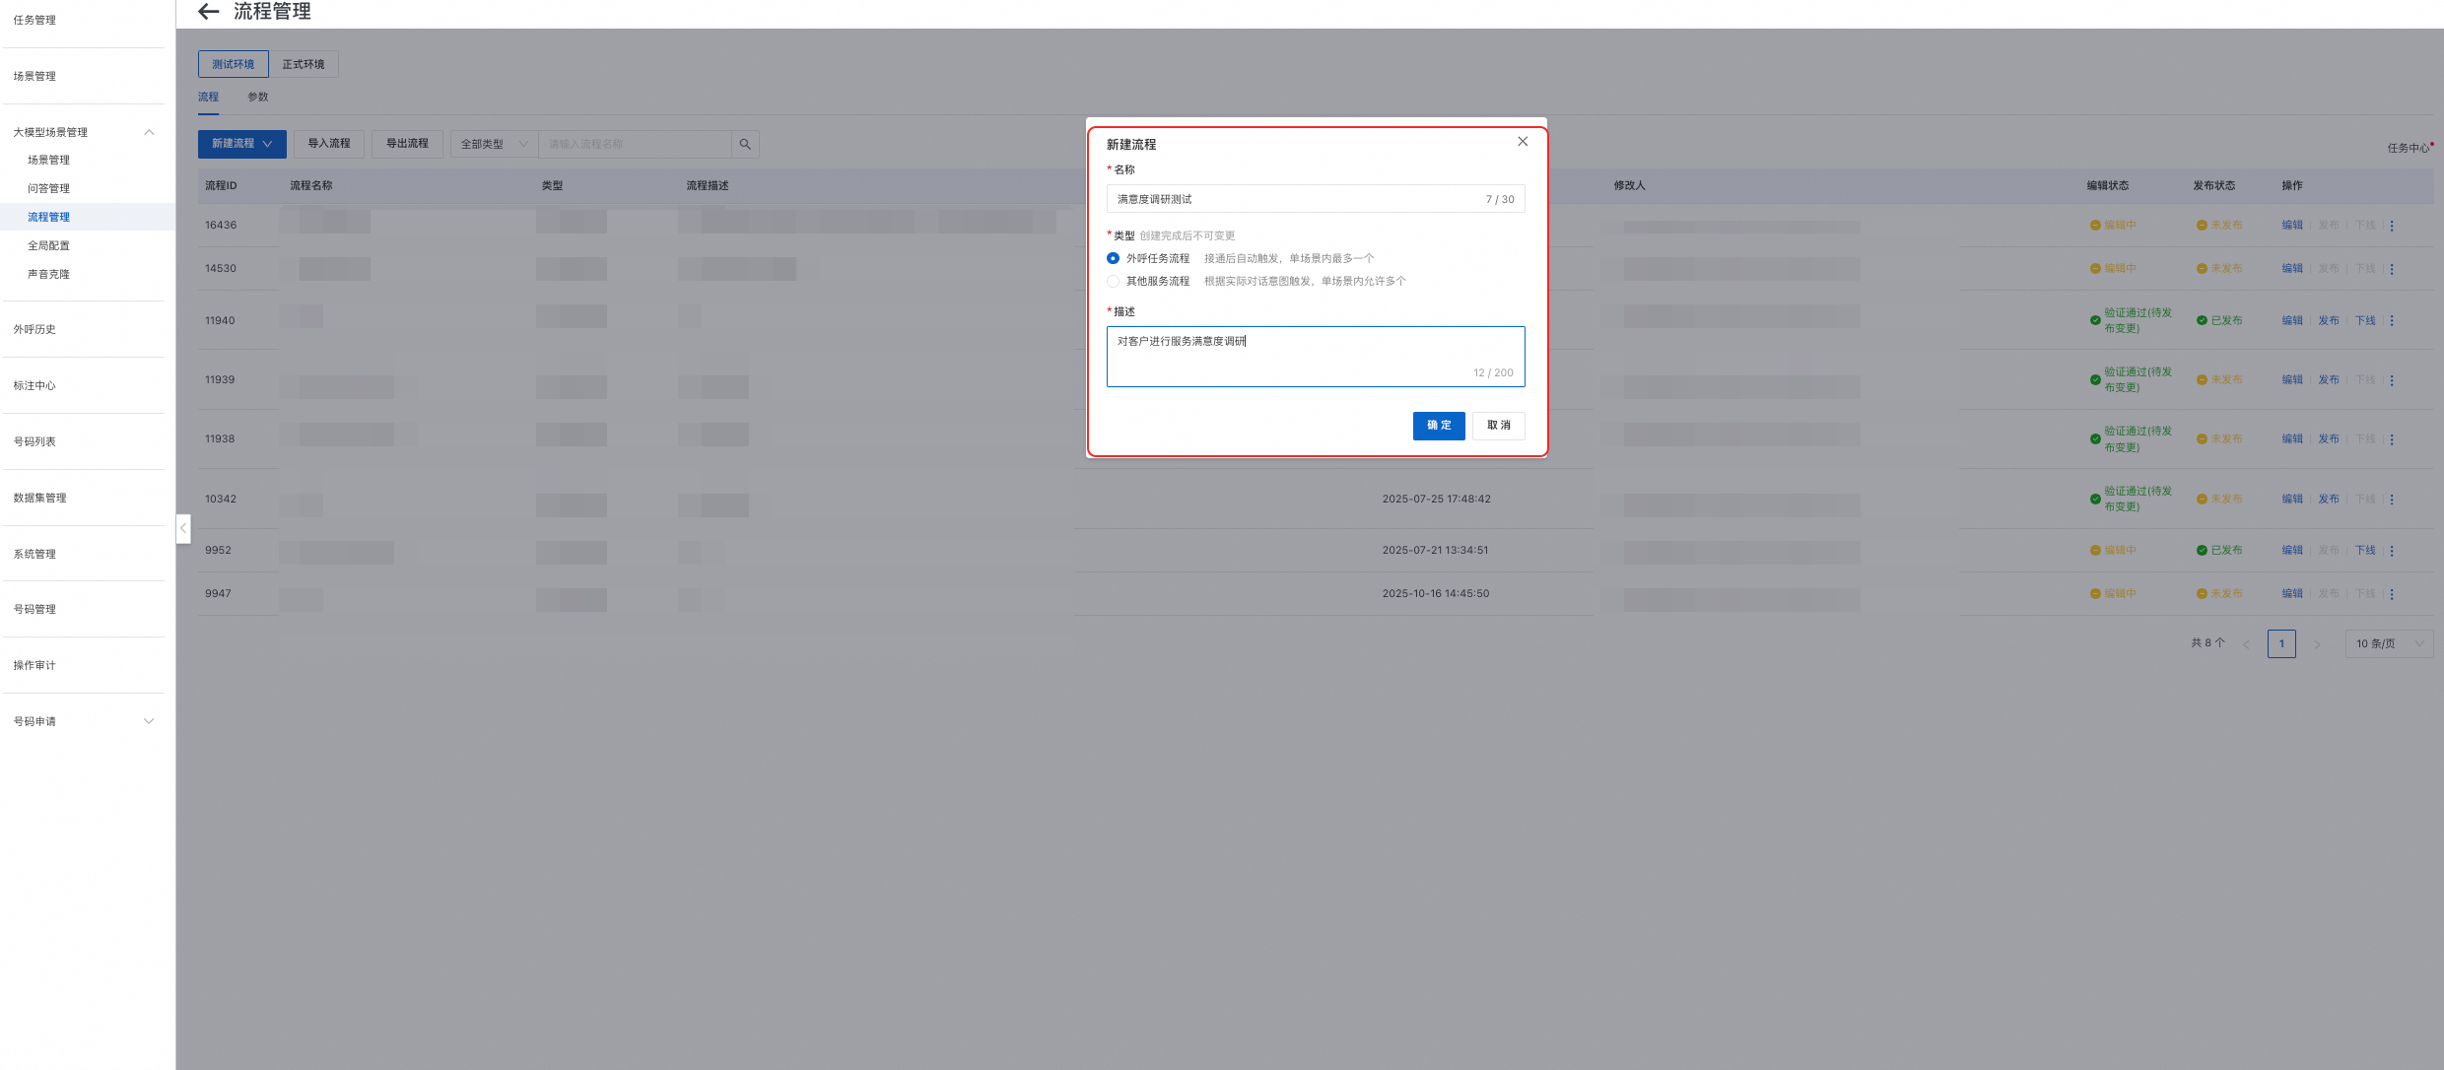Click the back arrow beside 流程管理
2444x1070 pixels.
208,12
